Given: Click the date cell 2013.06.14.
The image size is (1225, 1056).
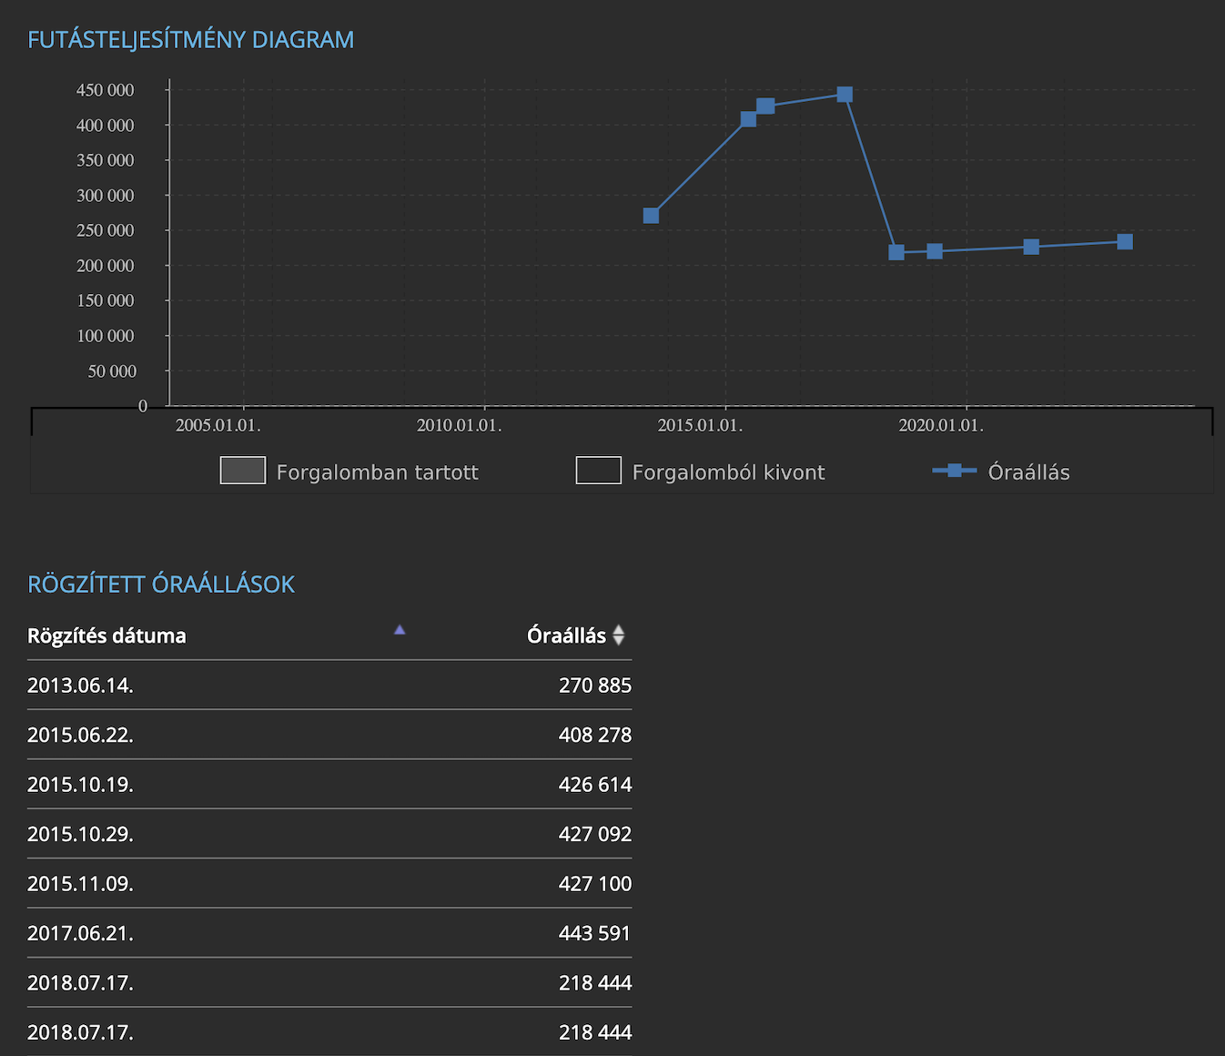Looking at the screenshot, I should pos(80,685).
